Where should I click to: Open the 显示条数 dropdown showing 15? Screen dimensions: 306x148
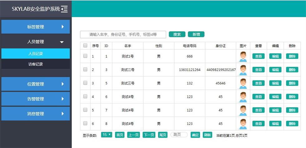pyautogui.click(x=107, y=135)
